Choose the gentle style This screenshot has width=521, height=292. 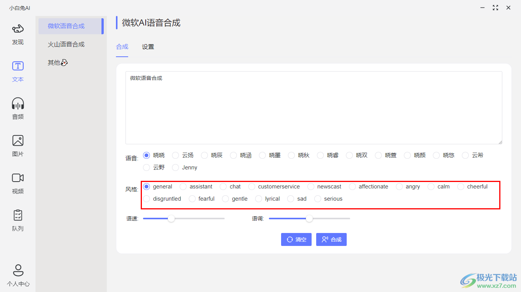click(x=235, y=199)
